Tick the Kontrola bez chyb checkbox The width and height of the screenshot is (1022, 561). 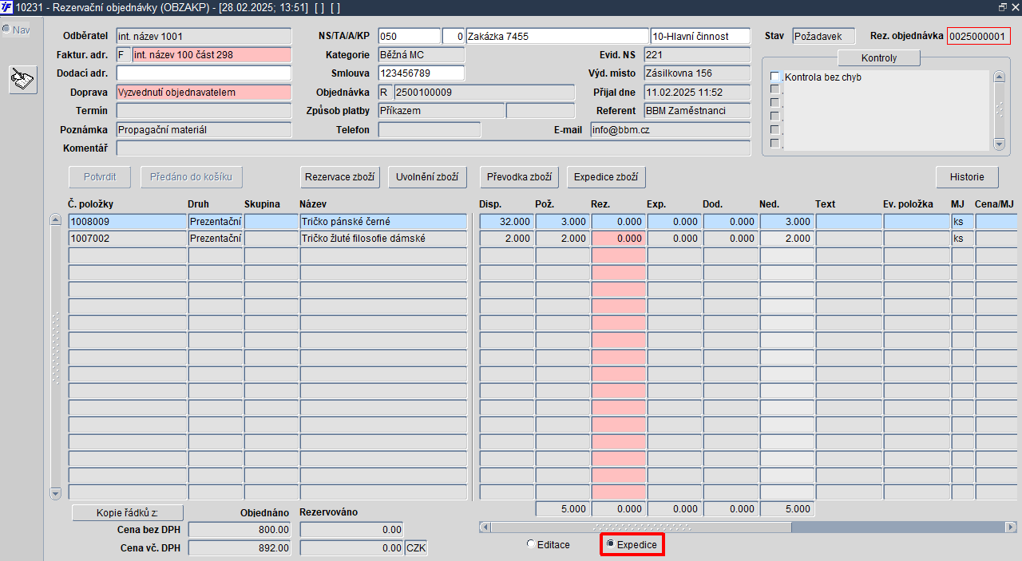click(774, 77)
